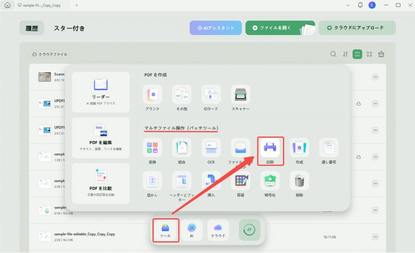Open the PDFを編集 card
This screenshot has width=415, height=253.
[x=101, y=138]
